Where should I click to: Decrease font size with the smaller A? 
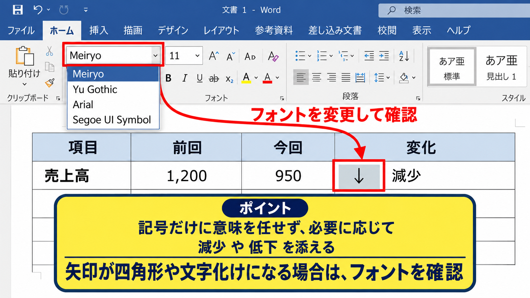(x=231, y=56)
